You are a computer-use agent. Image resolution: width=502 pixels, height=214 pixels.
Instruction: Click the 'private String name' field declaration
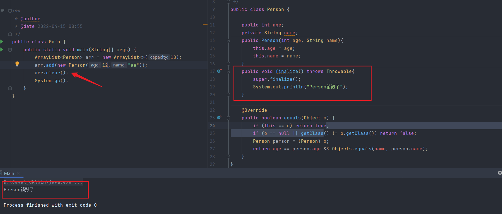pyautogui.click(x=270, y=33)
